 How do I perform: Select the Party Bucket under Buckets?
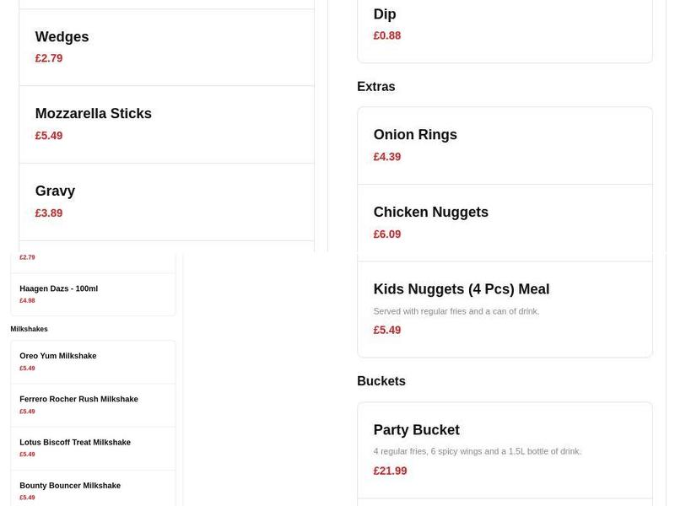[417, 429]
